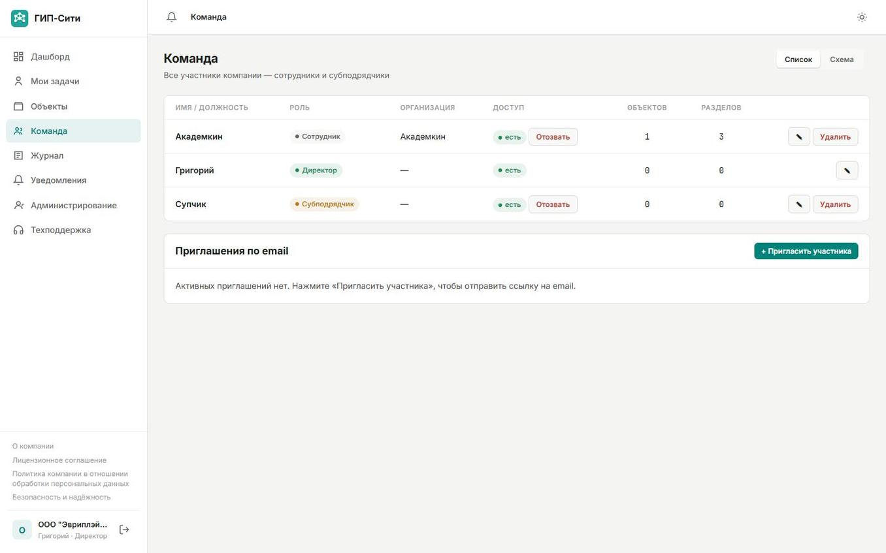Revoke access for Супчик with Отозвать
The height and width of the screenshot is (553, 886).
(x=553, y=204)
